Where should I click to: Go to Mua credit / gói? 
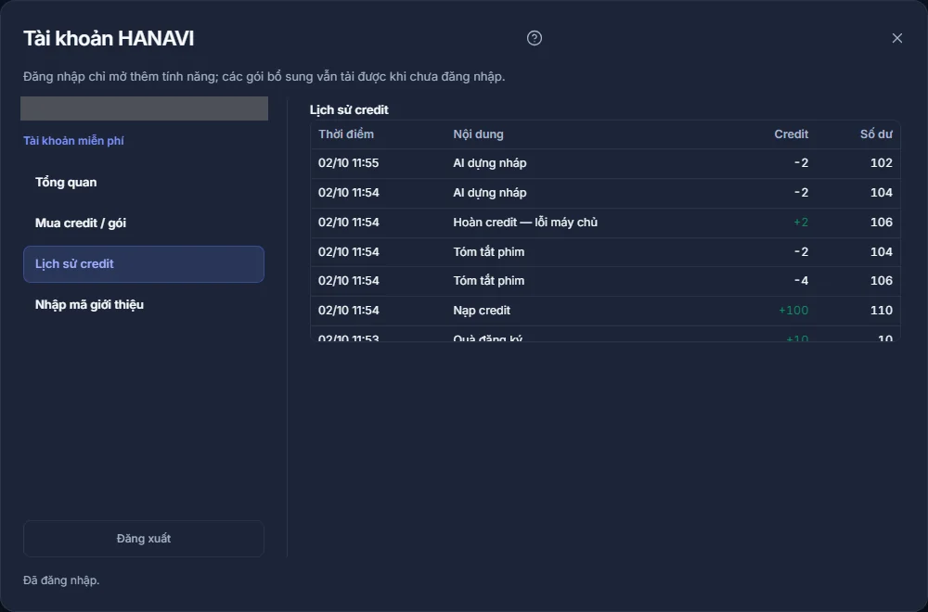pyautogui.click(x=144, y=223)
